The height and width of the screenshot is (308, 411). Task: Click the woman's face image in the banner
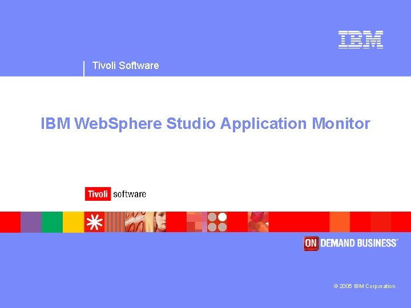click(x=156, y=222)
